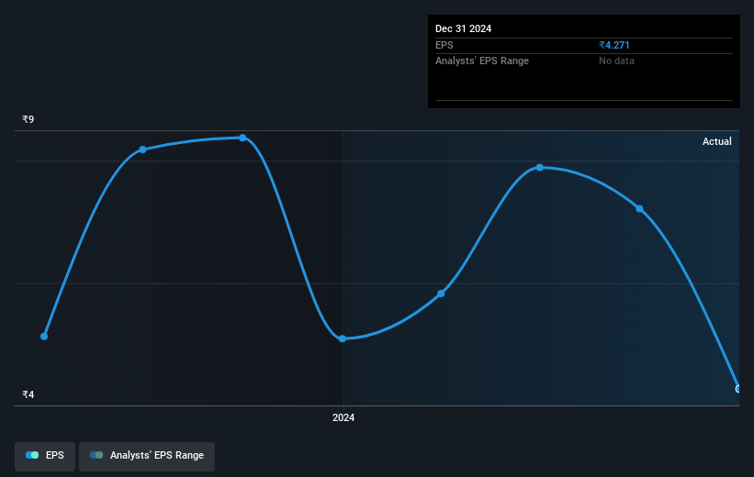Click the EPS data point at the 2024 line
The height and width of the screenshot is (477, 754).
pos(343,338)
